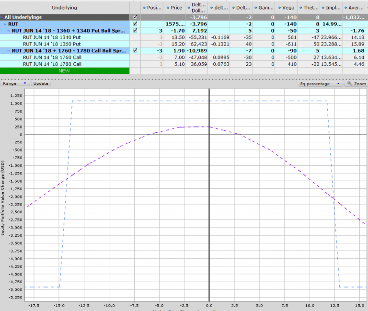The height and width of the screenshot is (311, 368).
Task: Toggle the 1760-1780 Call Bull Spread checkbox
Action: pyautogui.click(x=135, y=50)
